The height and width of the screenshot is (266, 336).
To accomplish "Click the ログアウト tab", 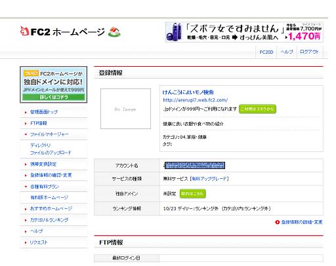I will [309, 52].
